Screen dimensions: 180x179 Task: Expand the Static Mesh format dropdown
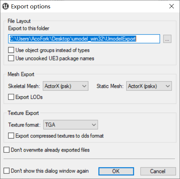pos(149,86)
